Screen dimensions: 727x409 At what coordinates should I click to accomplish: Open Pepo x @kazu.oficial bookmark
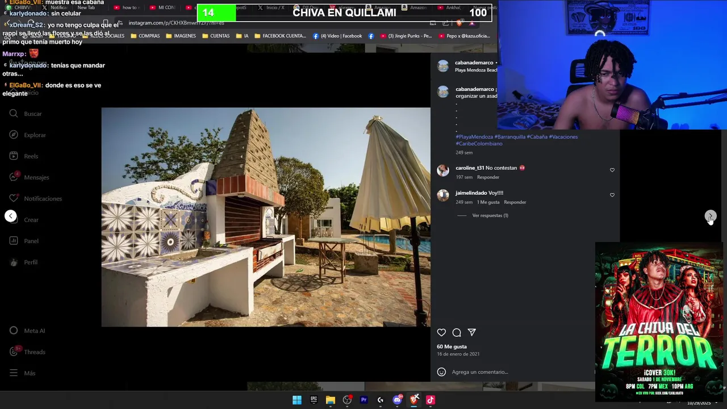tap(464, 36)
